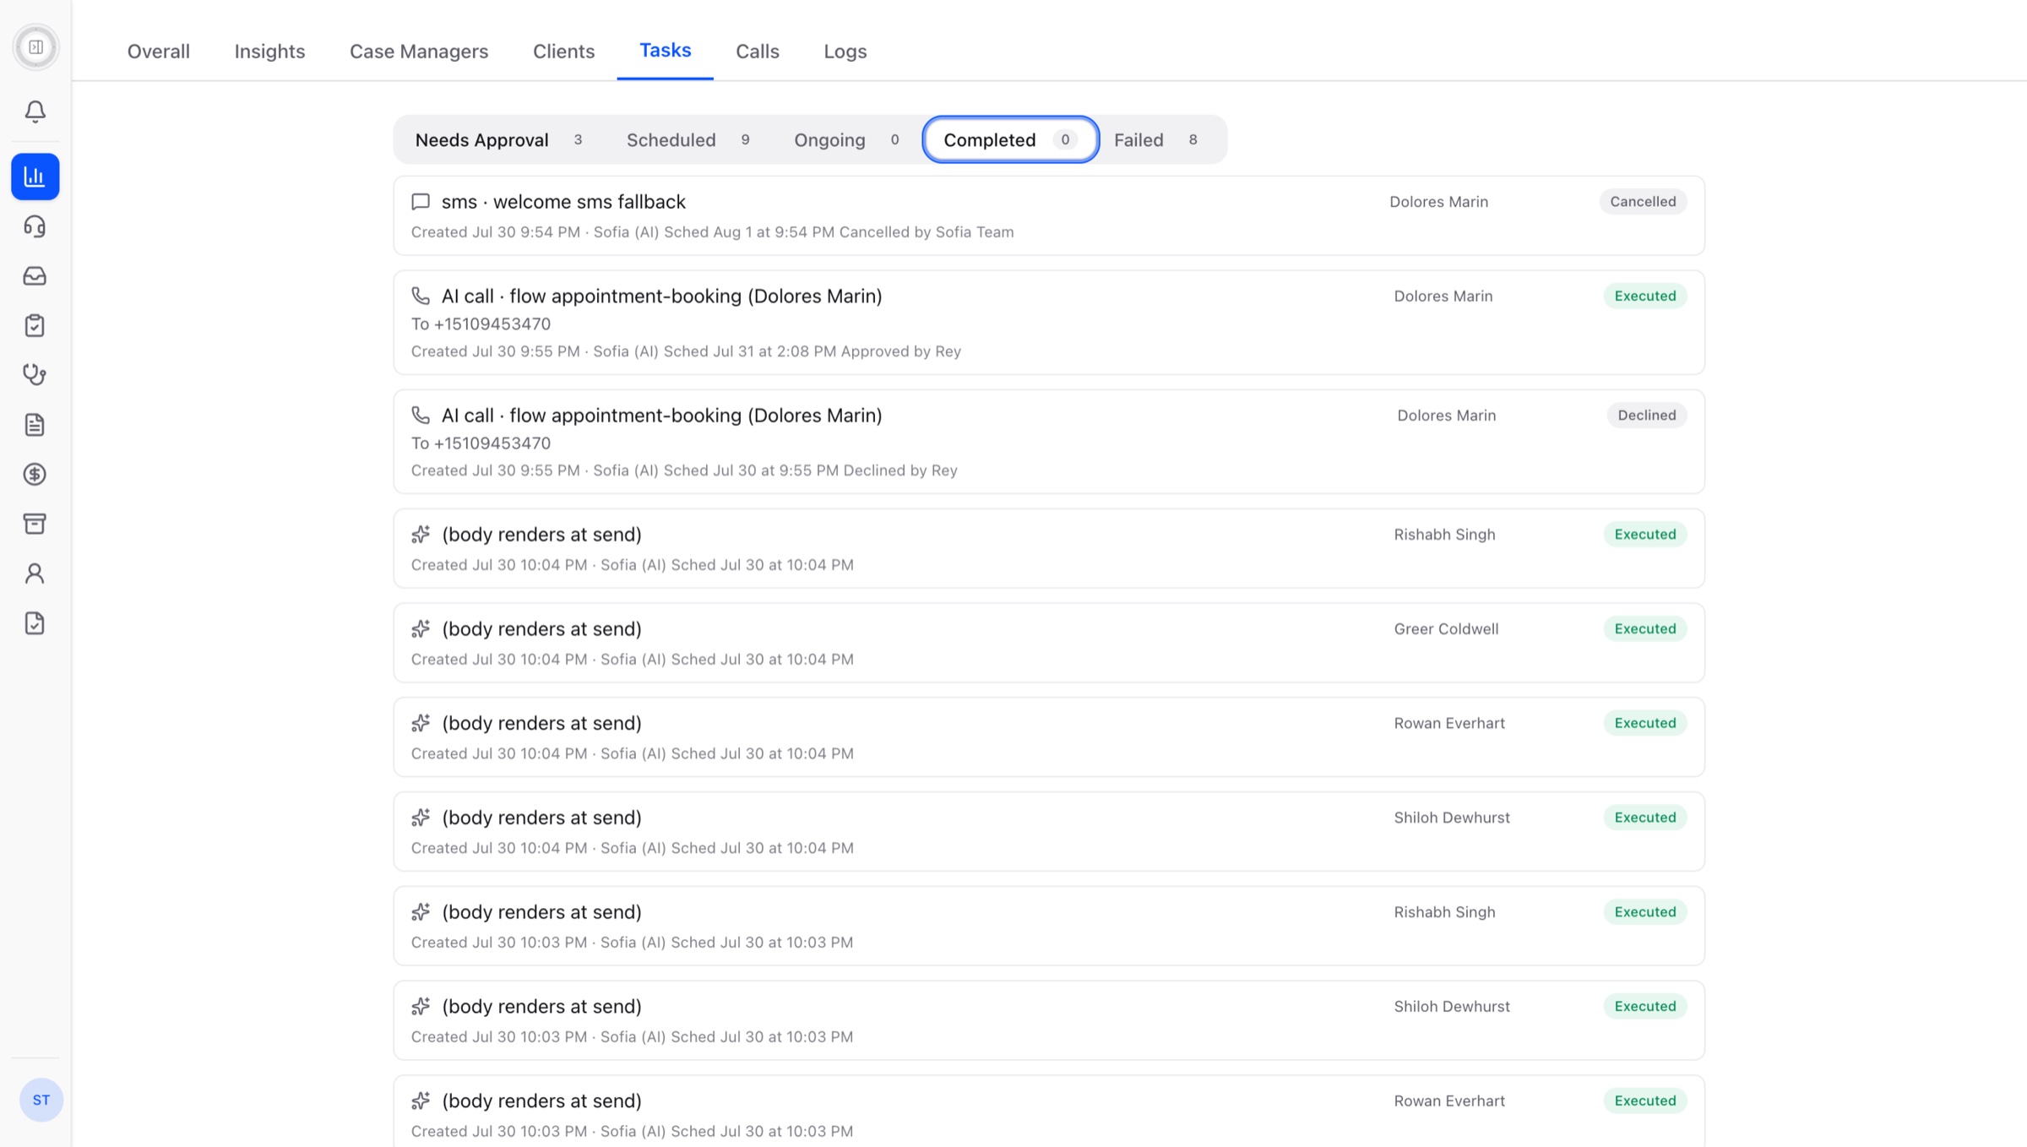This screenshot has width=2027, height=1147.
Task: Open the document text icon in sidebar
Action: [x=35, y=425]
